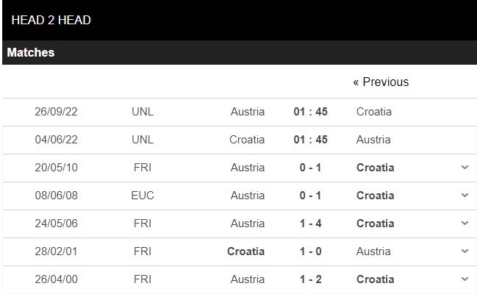This screenshot has height=300, width=477.
Task: Open the 1 - 2 score result
Action: coord(311,279)
